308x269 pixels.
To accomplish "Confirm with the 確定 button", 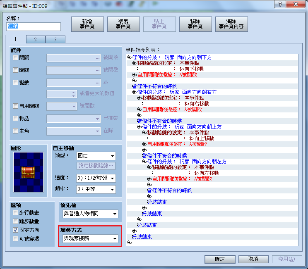I will [x=220, y=259].
